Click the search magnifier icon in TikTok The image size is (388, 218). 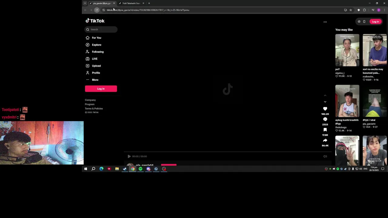click(88, 29)
